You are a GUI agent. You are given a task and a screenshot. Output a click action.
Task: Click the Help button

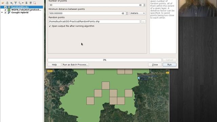pos(54,65)
